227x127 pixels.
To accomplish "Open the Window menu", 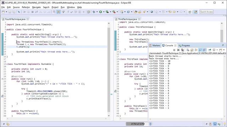I will [x=71, y=7].
